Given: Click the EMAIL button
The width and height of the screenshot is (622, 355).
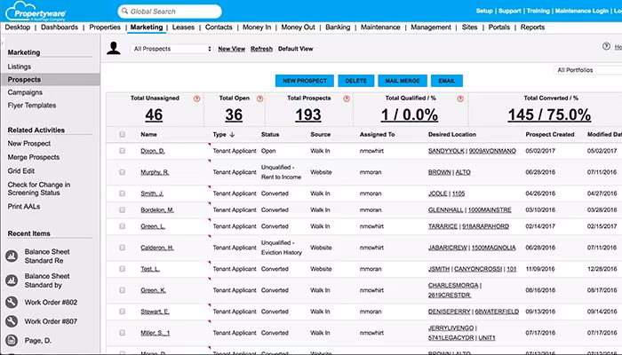Looking at the screenshot, I should (x=447, y=81).
